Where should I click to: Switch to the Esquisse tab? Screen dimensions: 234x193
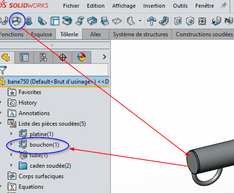point(42,34)
